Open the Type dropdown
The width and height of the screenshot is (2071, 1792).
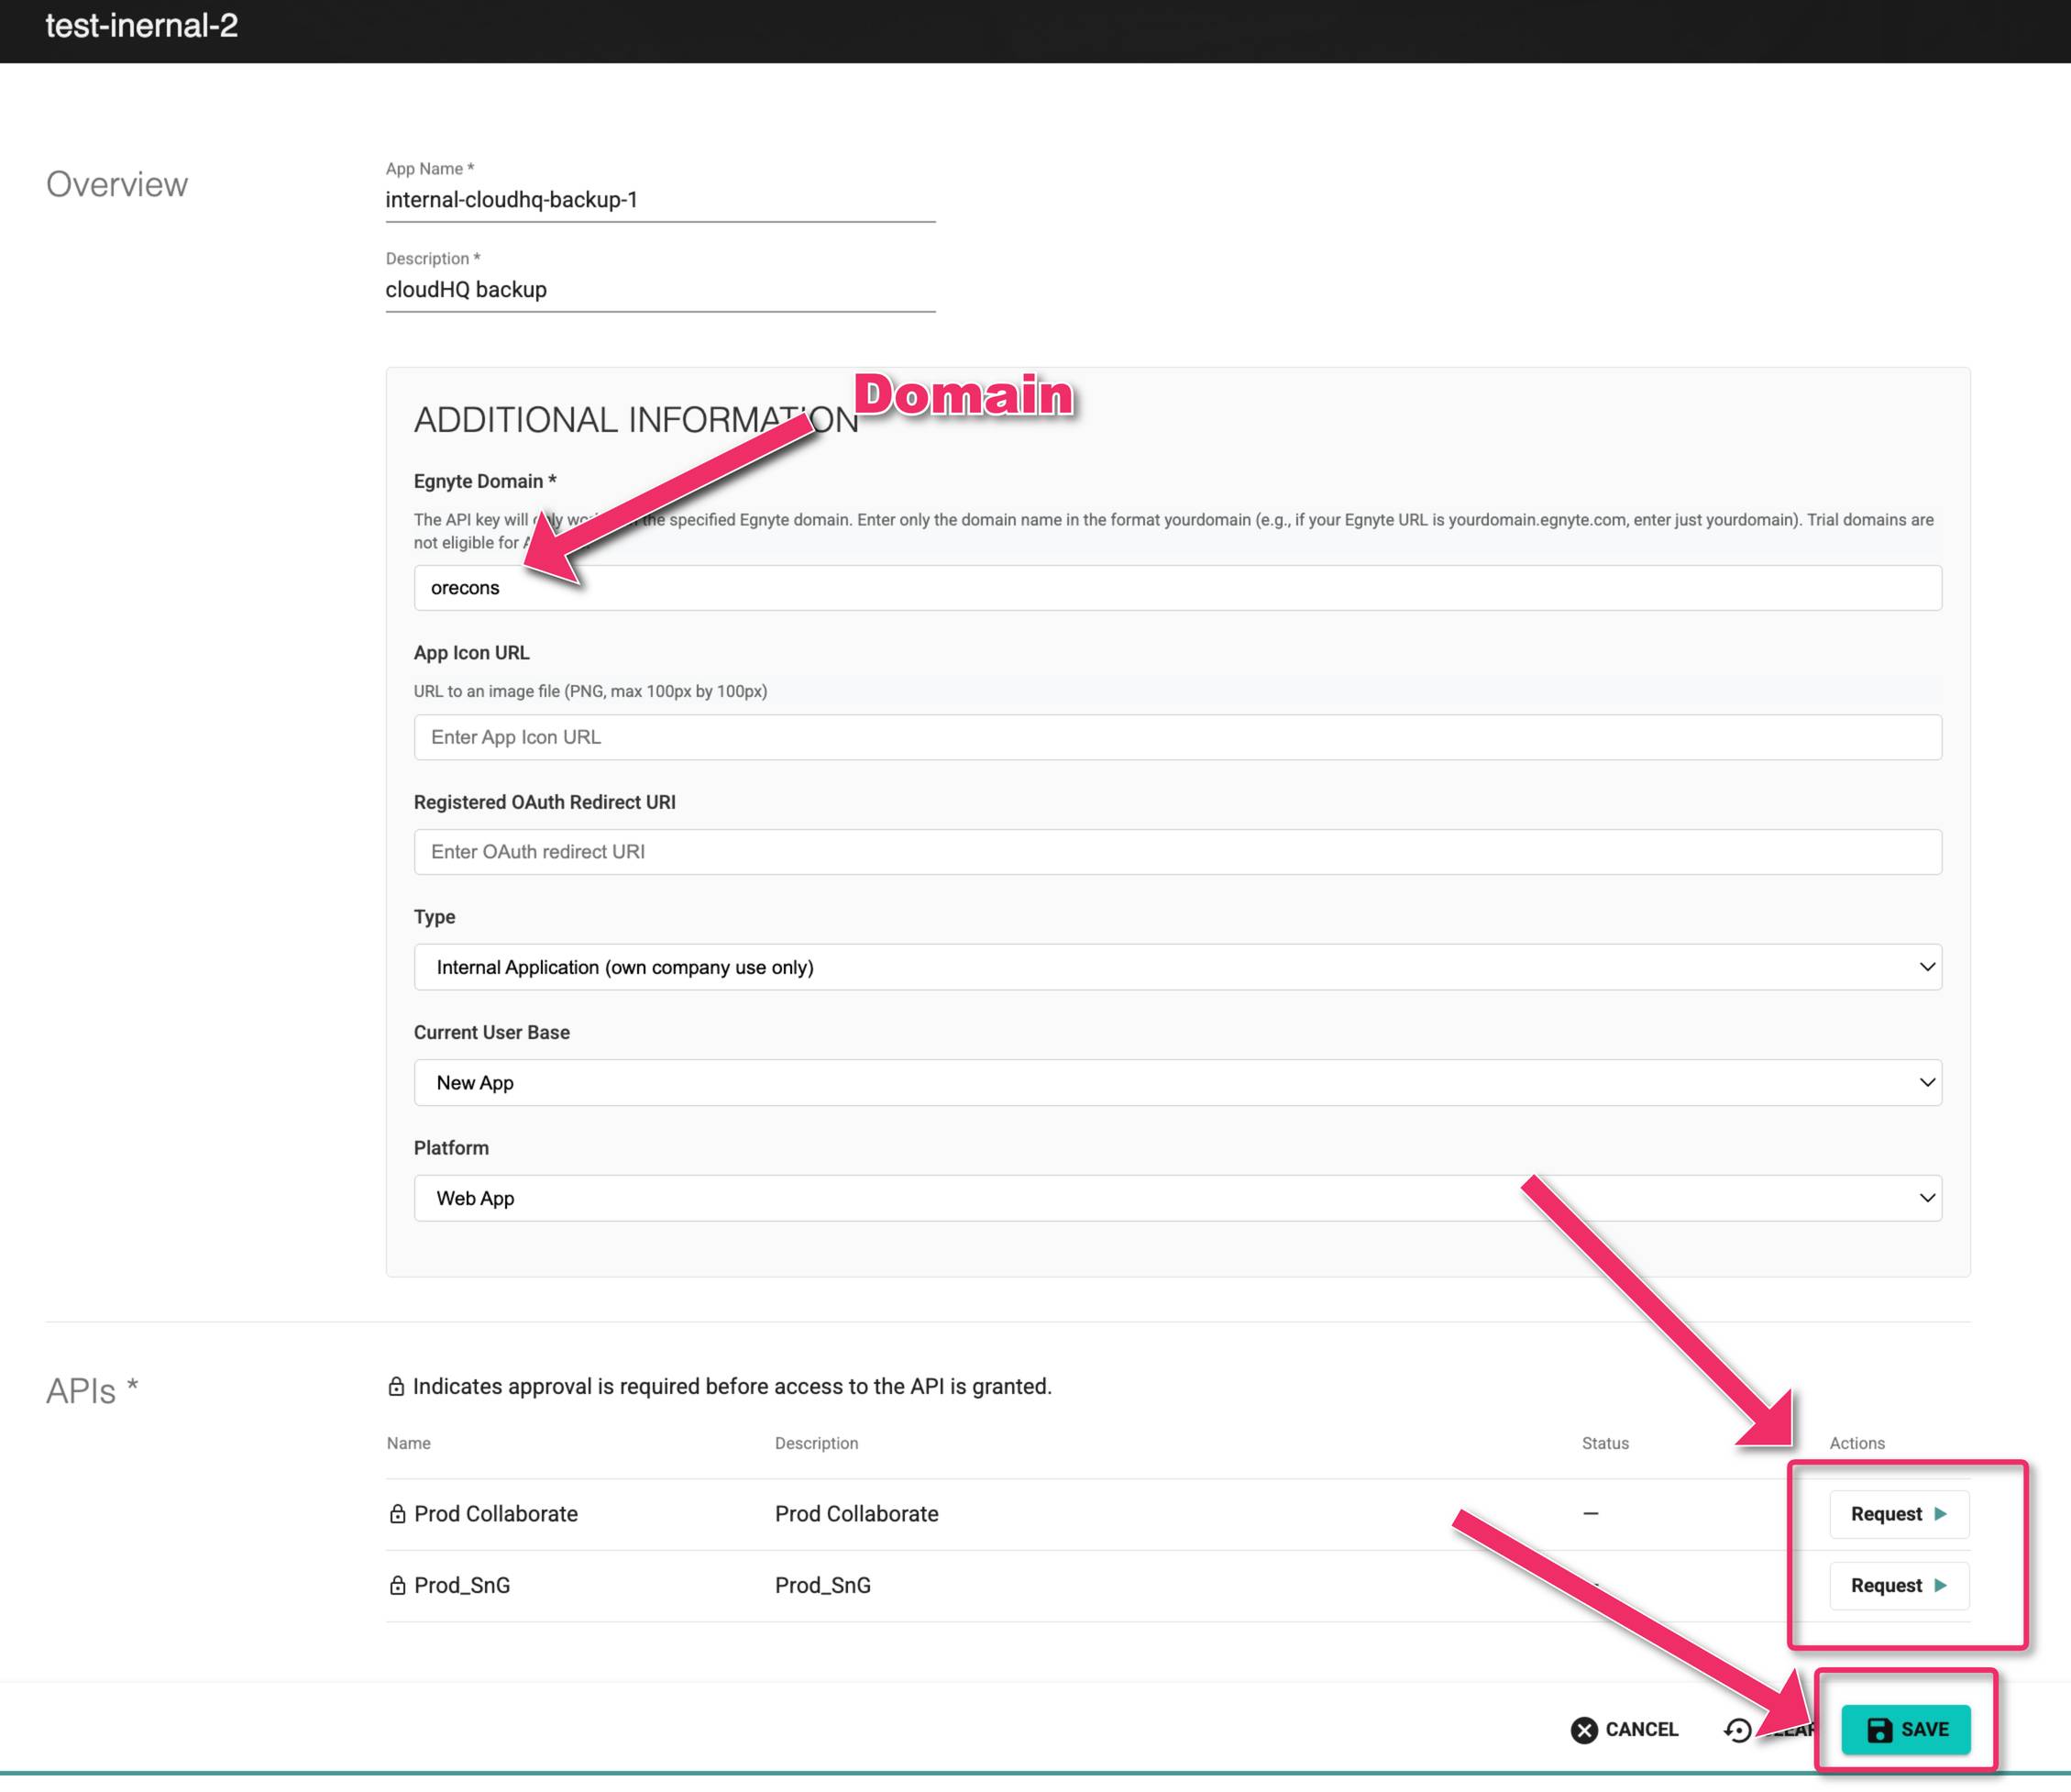1177,967
